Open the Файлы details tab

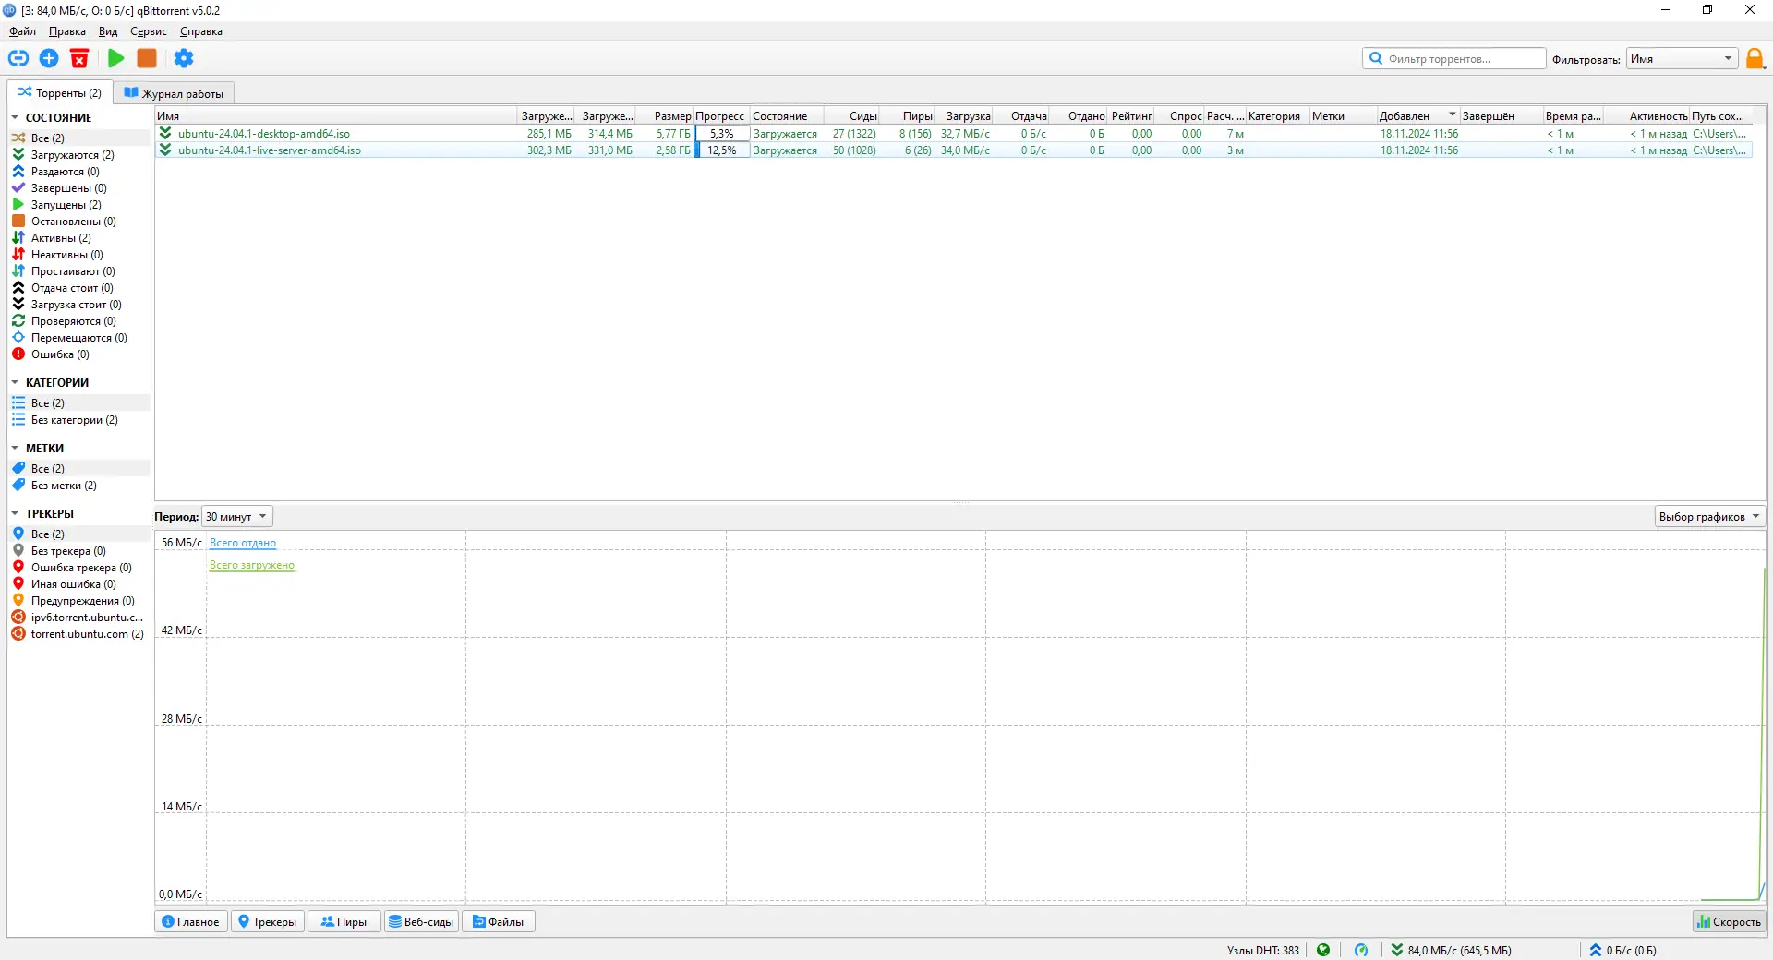(499, 921)
